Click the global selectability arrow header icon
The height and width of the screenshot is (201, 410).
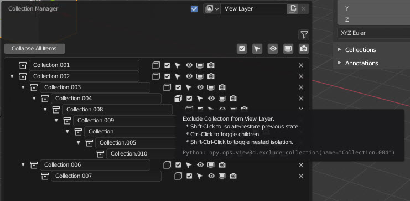pyautogui.click(x=257, y=49)
